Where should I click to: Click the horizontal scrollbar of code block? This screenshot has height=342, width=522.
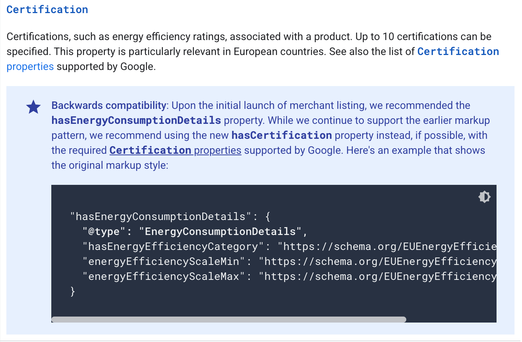click(229, 320)
